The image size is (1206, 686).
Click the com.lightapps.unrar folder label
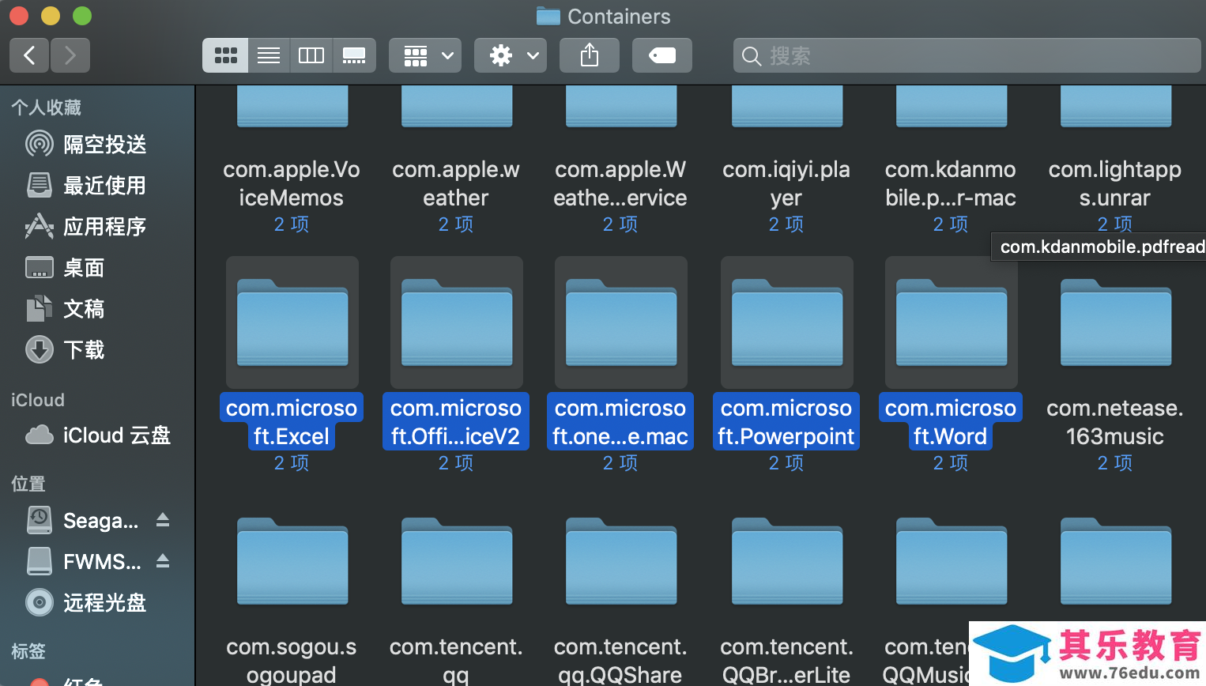click(x=1115, y=183)
